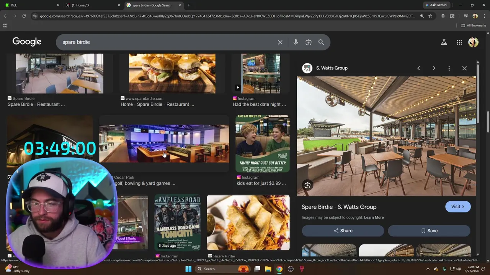
Task: Open the large patio preview image
Action: 386,136
